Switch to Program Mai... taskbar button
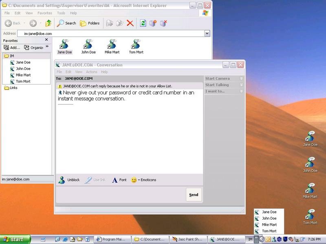326x244 pixels. (113, 240)
